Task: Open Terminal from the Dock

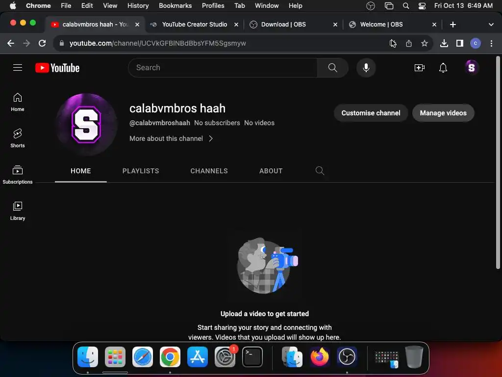Action: point(252,356)
